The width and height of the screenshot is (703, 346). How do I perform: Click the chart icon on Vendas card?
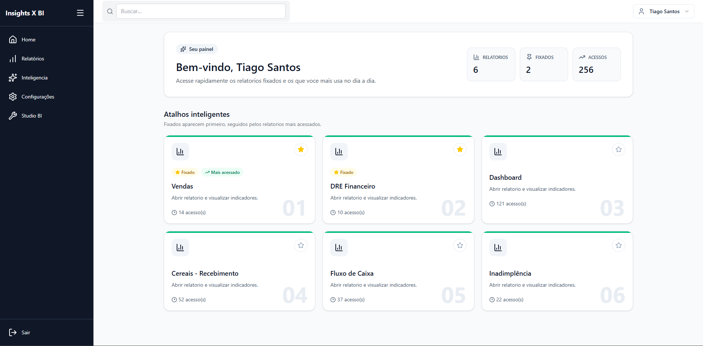click(x=180, y=152)
